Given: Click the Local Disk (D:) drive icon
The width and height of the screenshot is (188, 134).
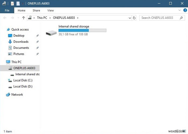Looking at the screenshot, I should (x=10, y=87).
